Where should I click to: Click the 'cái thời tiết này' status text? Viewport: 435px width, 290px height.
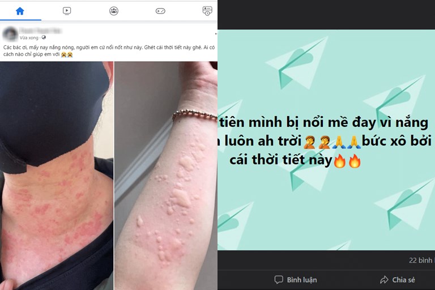281,160
